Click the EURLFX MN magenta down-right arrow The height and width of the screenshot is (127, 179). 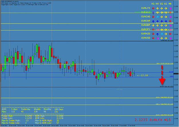[170, 8]
